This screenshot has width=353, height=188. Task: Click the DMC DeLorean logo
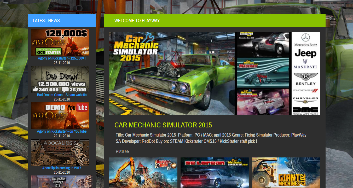305,110
